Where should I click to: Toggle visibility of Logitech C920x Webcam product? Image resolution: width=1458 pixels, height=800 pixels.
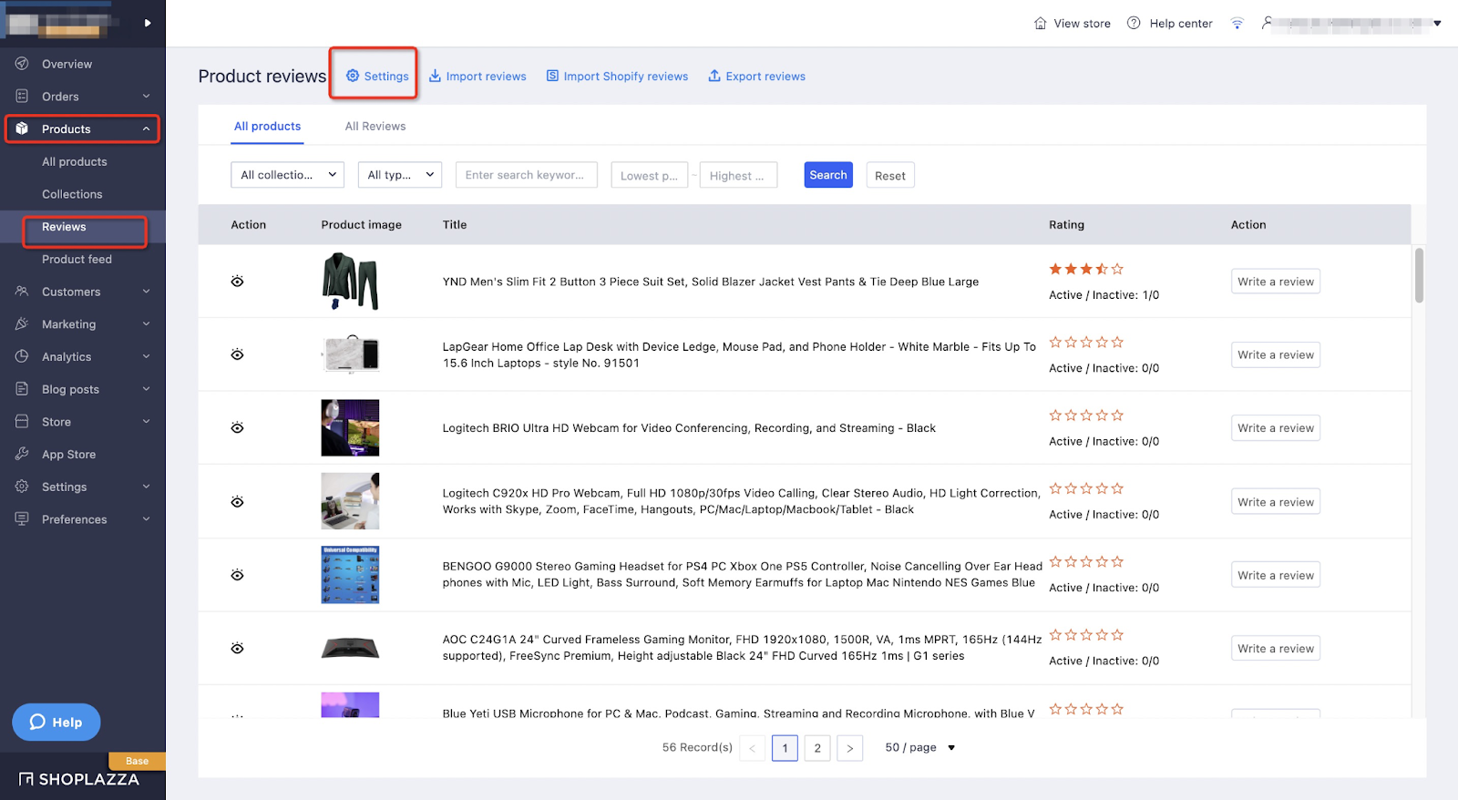coord(237,502)
